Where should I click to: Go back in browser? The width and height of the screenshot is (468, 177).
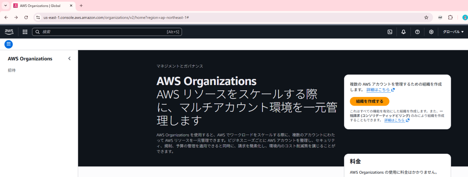pos(6,17)
